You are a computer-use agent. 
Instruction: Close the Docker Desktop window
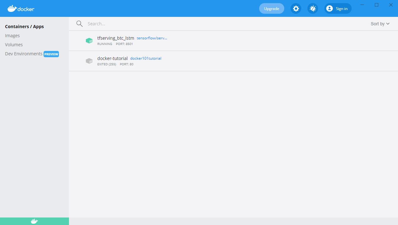391,5
